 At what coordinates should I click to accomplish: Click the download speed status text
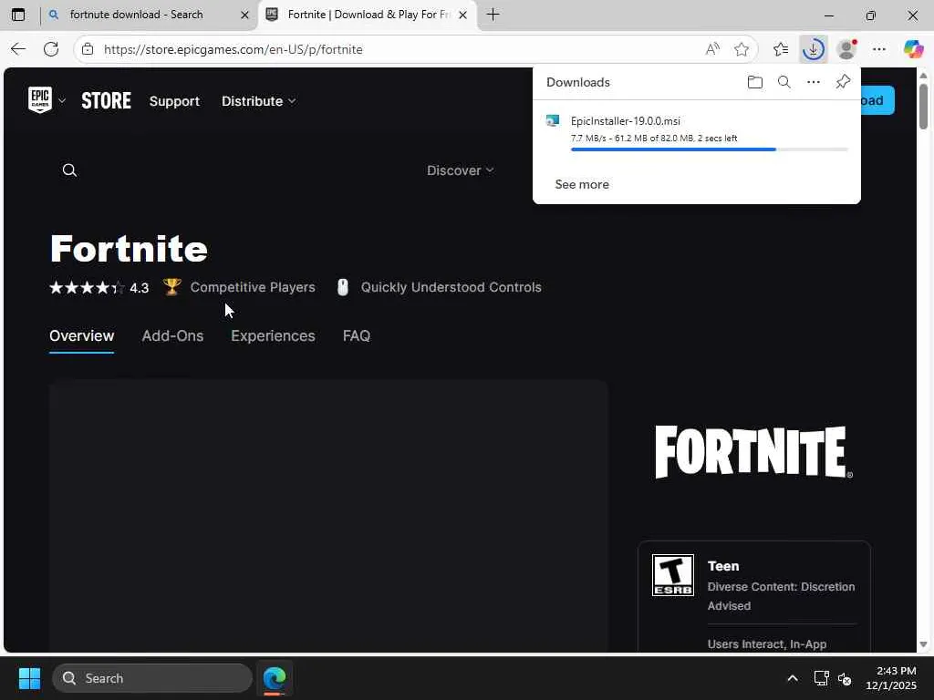(x=653, y=139)
